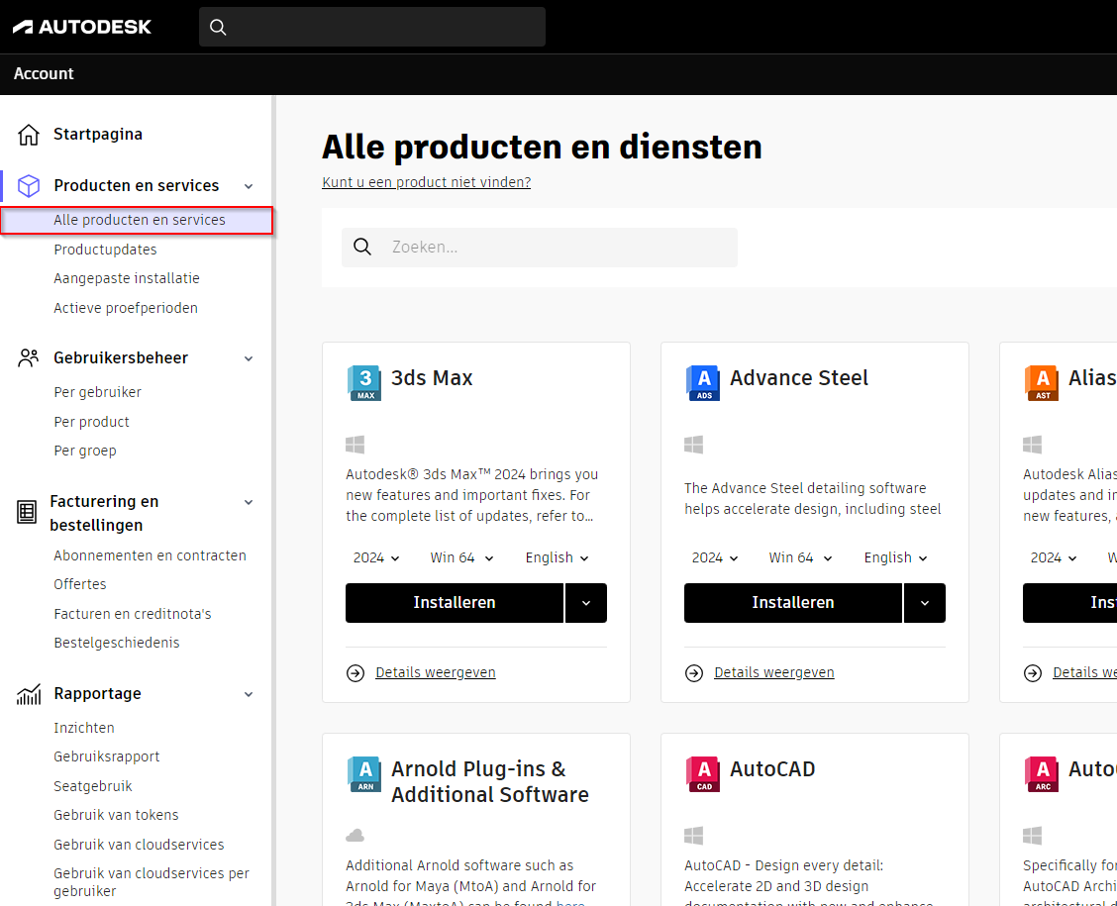The image size is (1117, 906).
Task: Click the top header search box
Action: [372, 27]
